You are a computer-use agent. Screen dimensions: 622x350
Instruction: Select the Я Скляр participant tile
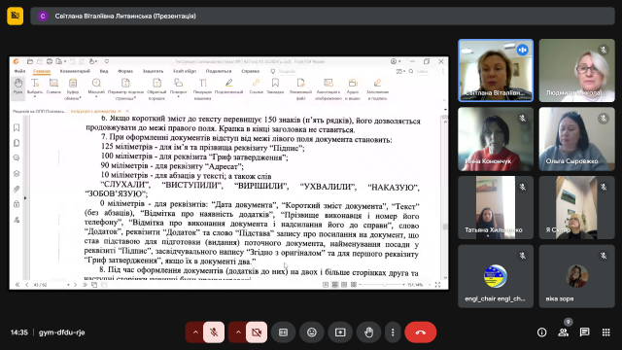click(x=576, y=207)
